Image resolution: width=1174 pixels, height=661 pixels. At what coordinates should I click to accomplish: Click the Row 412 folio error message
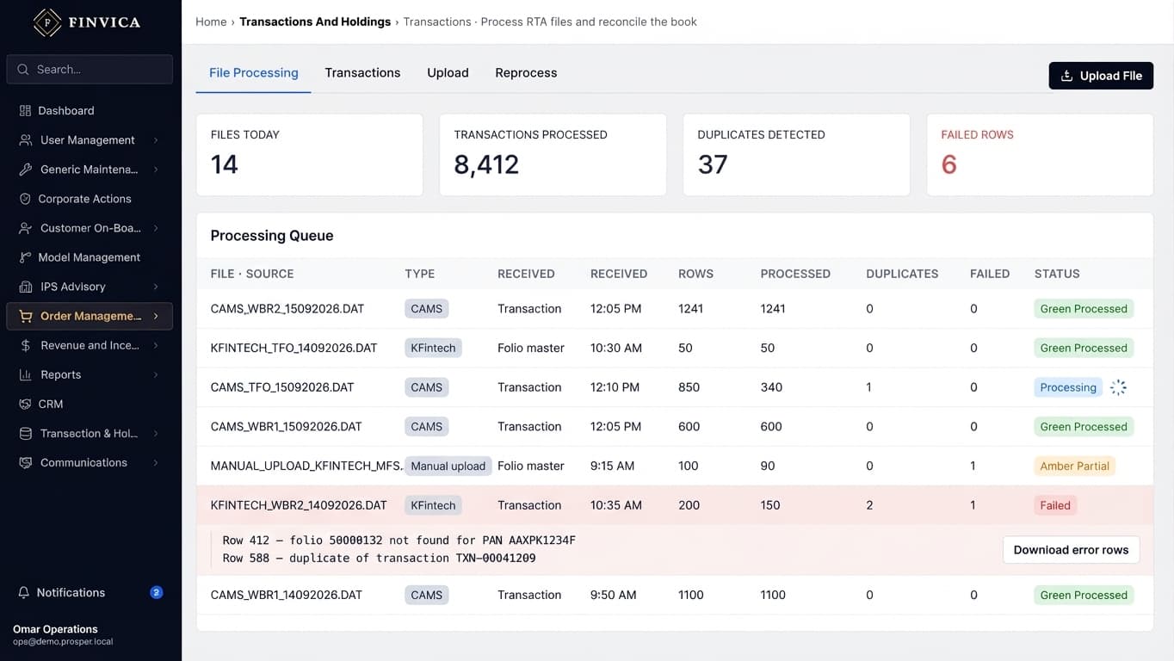399,541
